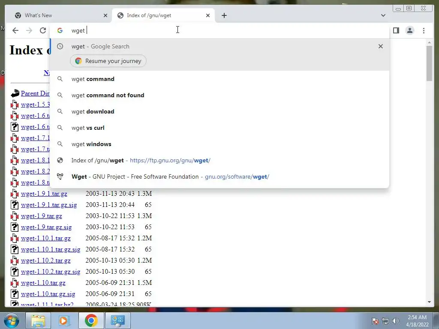
Task: Open Windows Explorer from the taskbar
Action: point(38,320)
